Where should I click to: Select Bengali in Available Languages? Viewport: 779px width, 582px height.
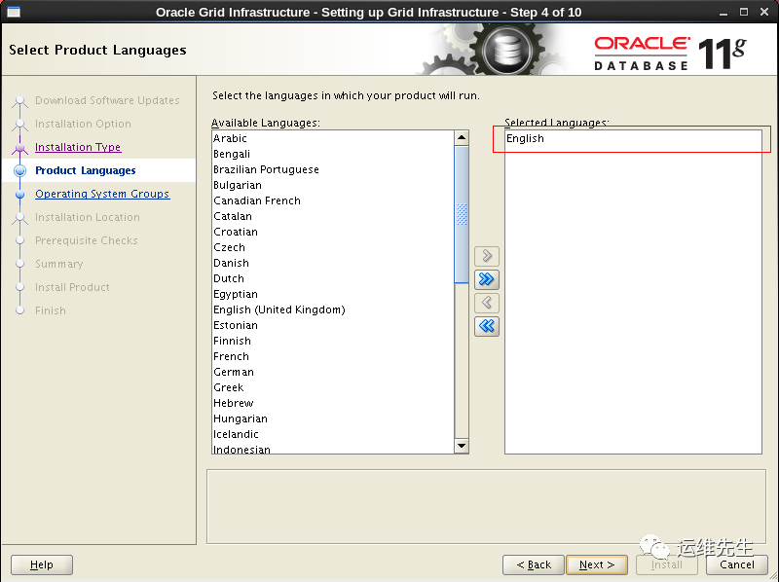pyautogui.click(x=332, y=154)
